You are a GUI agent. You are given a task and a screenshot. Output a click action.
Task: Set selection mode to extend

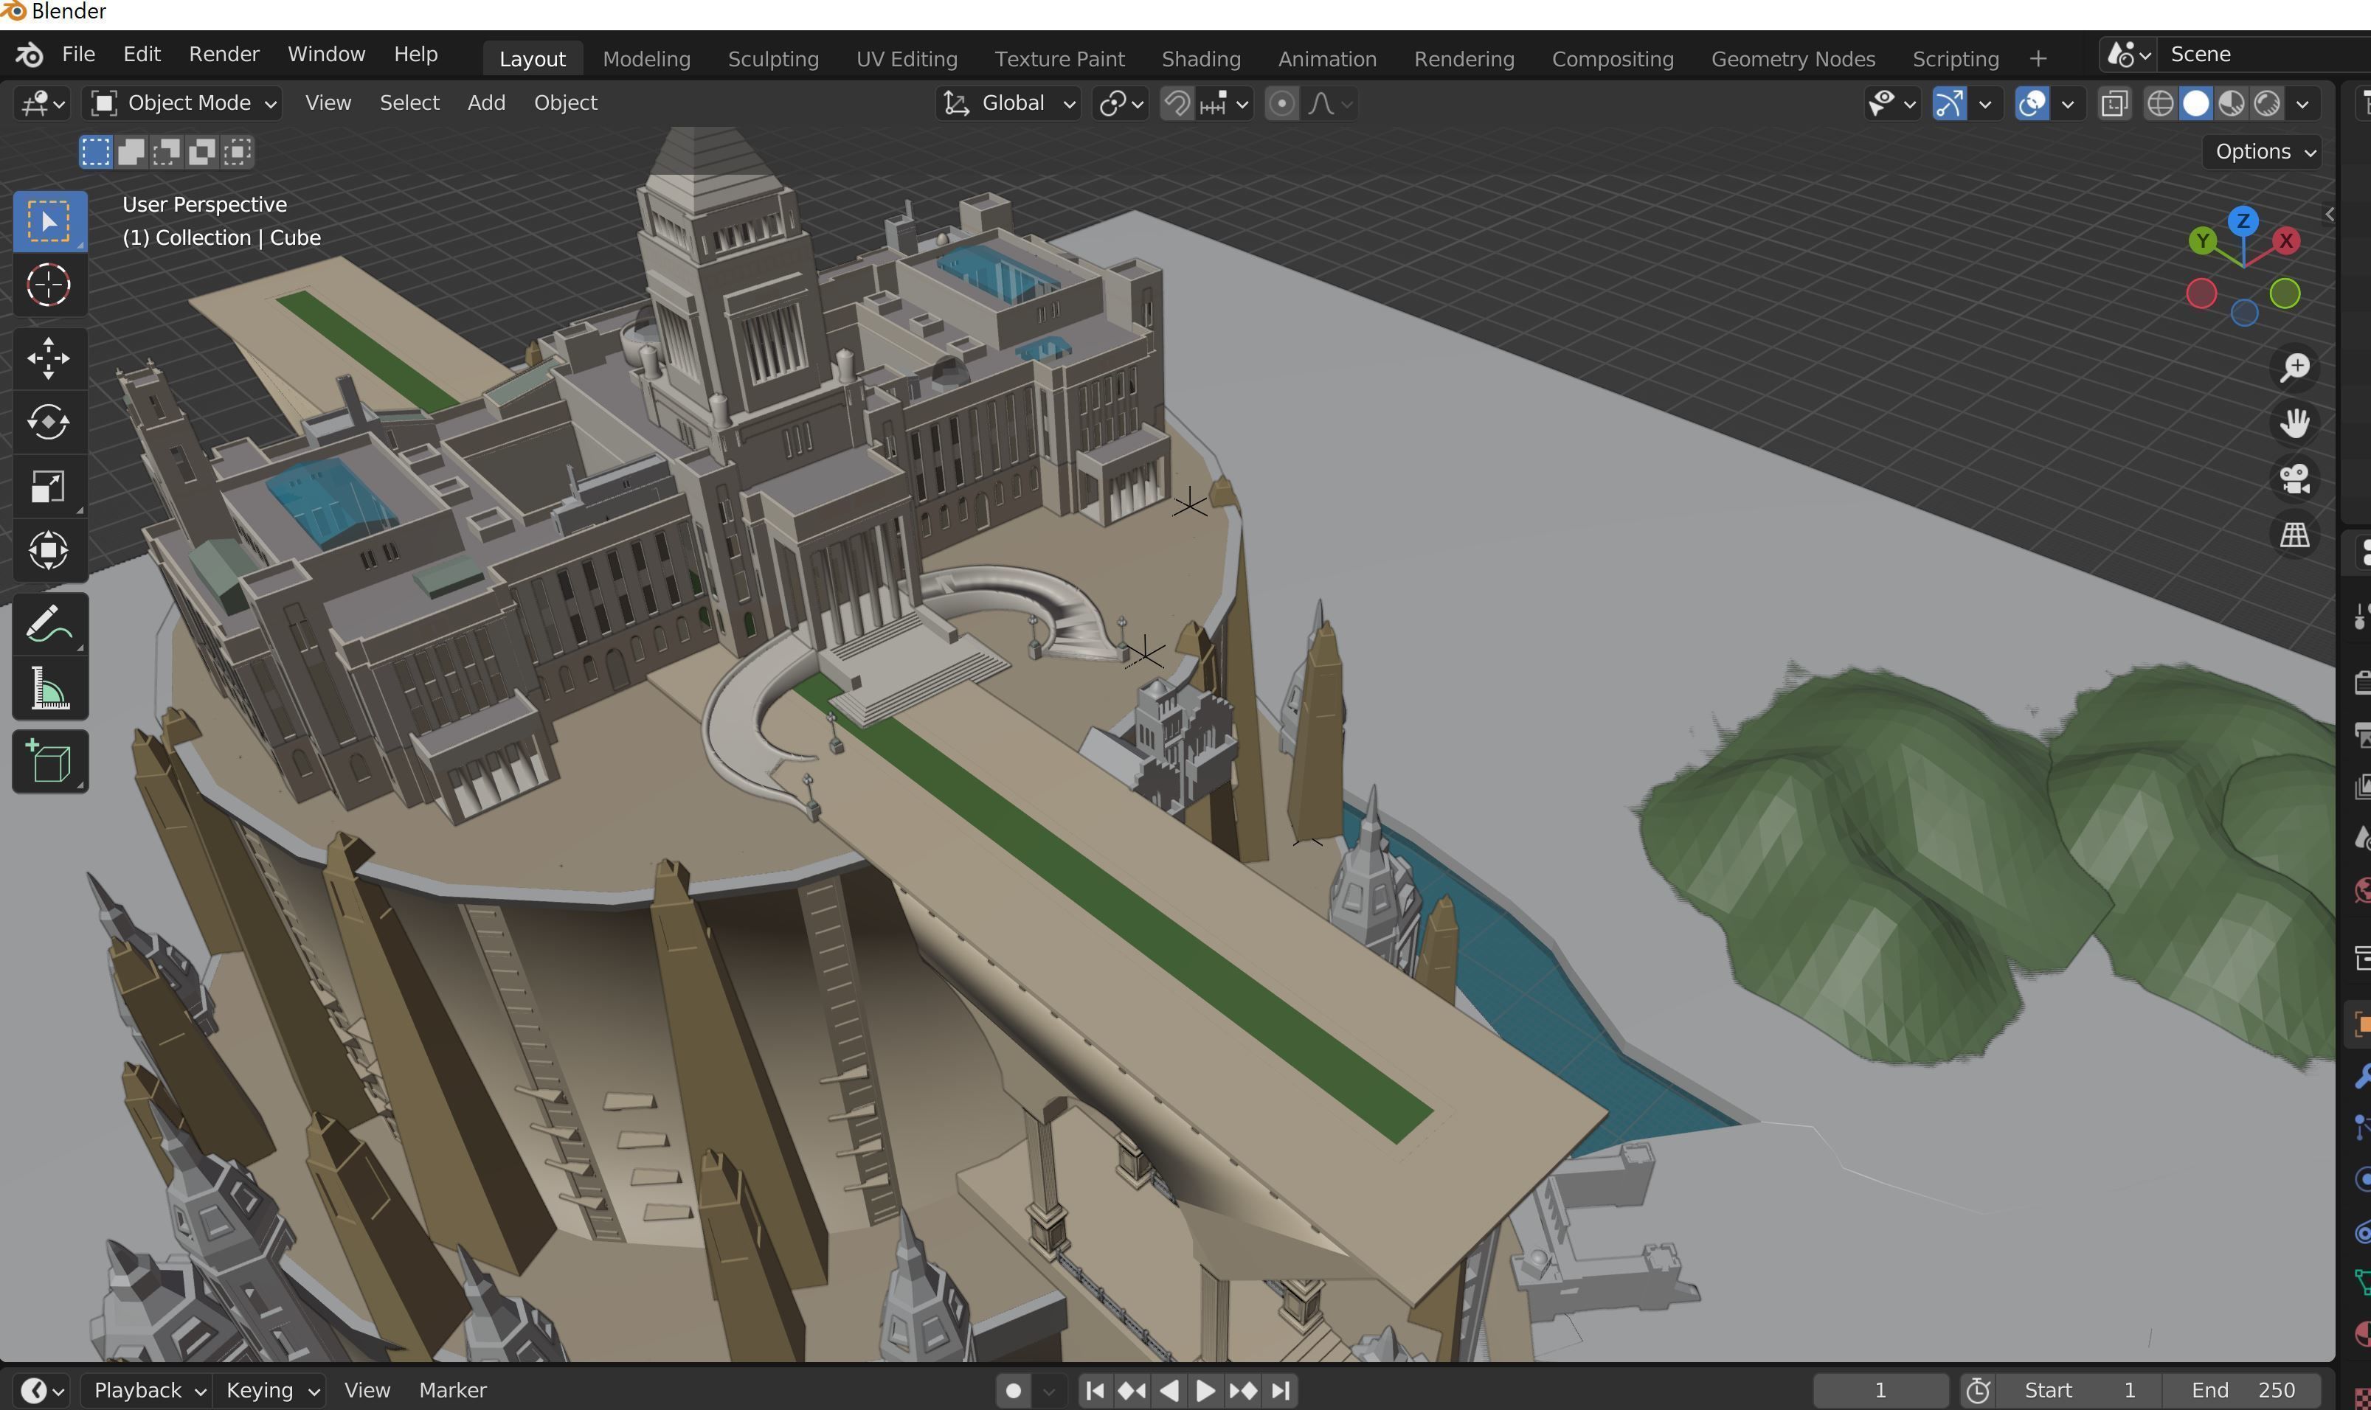tap(131, 152)
